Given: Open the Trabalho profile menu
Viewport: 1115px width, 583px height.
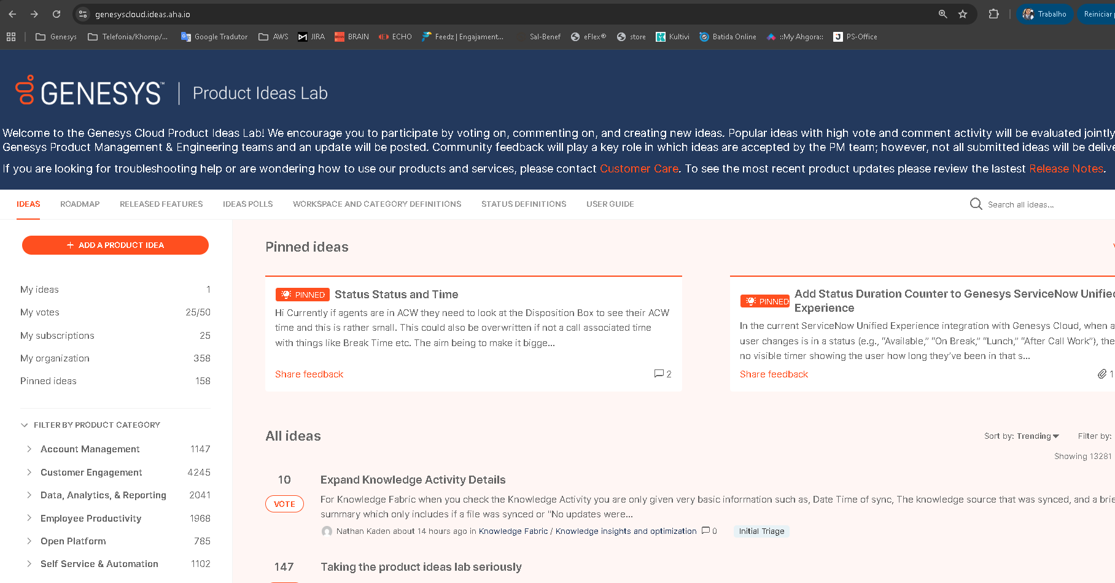Looking at the screenshot, I should coord(1044,14).
